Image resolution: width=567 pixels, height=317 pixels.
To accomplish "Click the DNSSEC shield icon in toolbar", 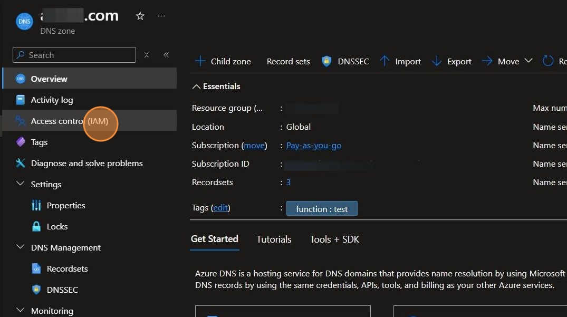I will [x=326, y=61].
